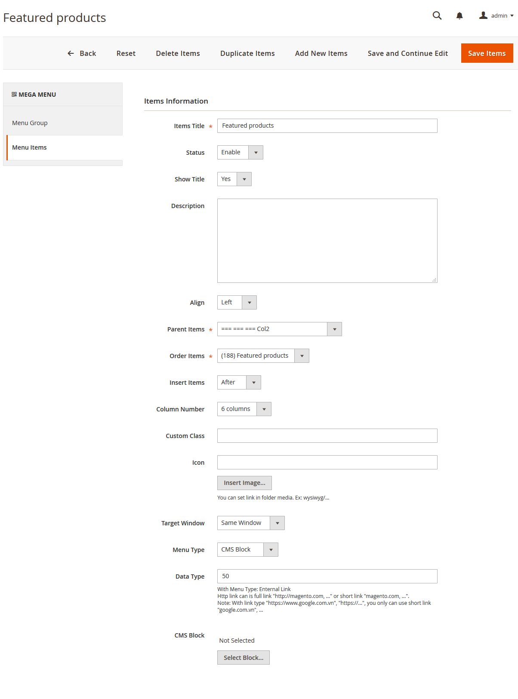Focus the Items Title input field

coord(327,126)
